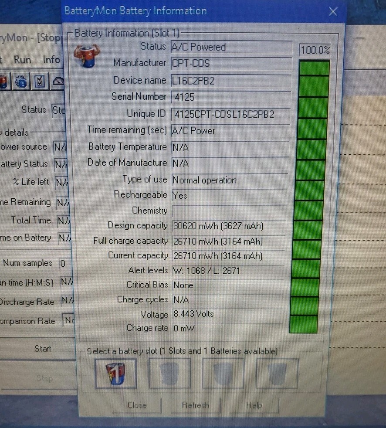
Task: Click the gear settings toolbar icon in main window
Action: tap(21, 82)
